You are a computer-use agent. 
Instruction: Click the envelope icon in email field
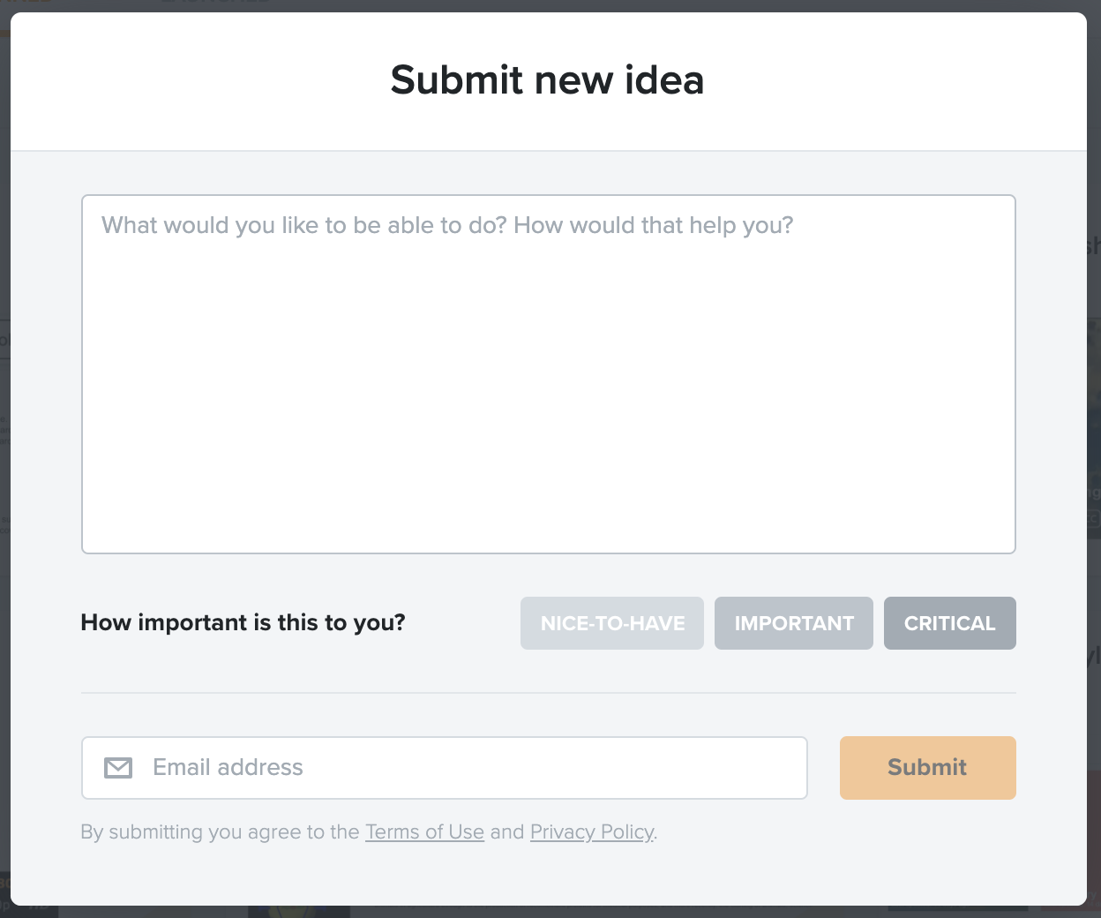coord(118,768)
